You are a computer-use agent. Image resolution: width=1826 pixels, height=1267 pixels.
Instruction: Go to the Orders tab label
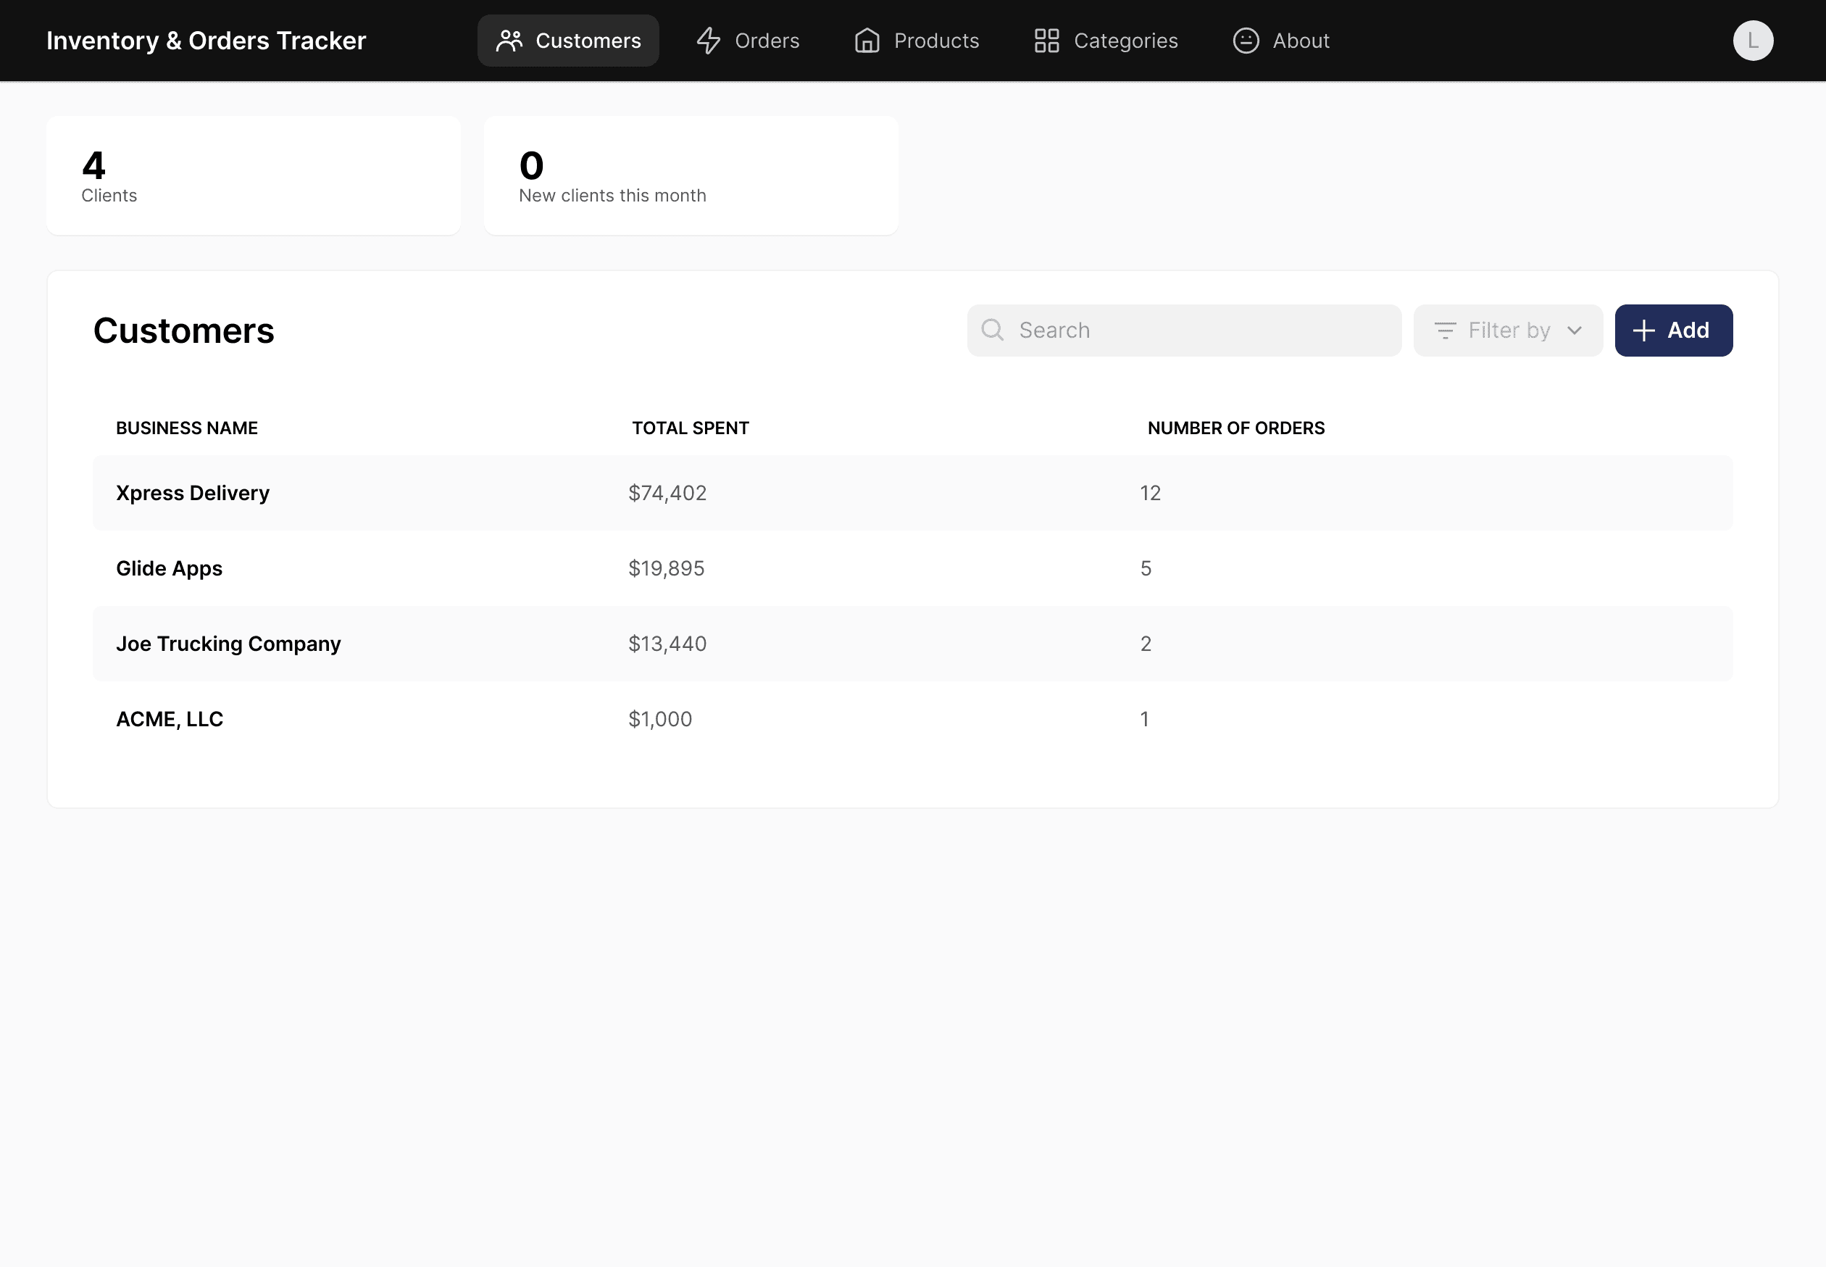pos(767,41)
